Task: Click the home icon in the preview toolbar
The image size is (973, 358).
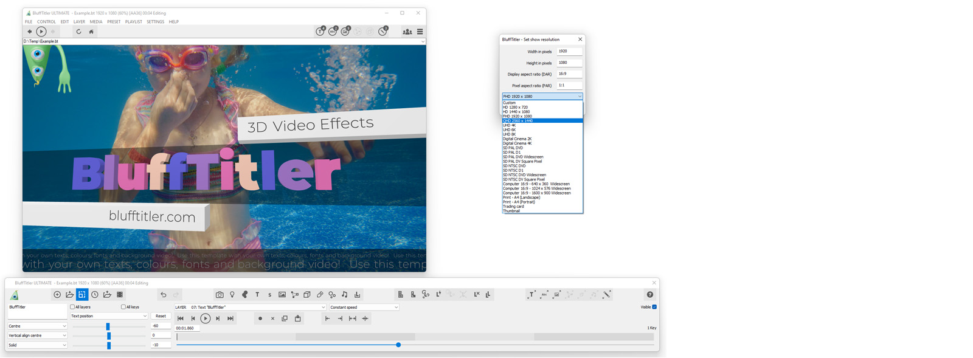Action: [x=91, y=32]
